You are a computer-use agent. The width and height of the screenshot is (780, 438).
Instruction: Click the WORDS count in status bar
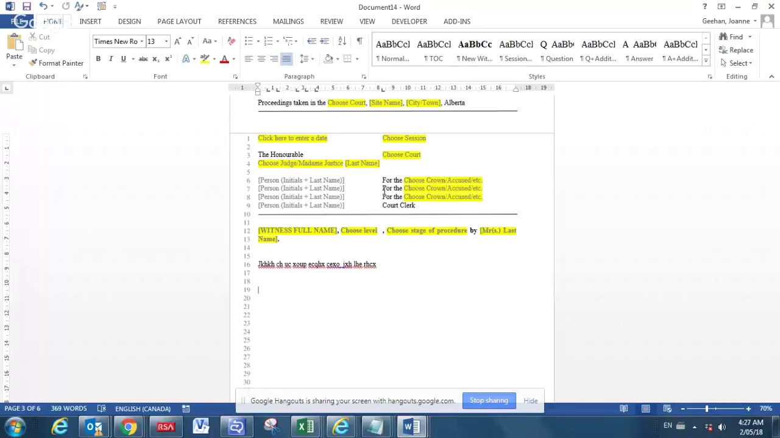(x=69, y=409)
